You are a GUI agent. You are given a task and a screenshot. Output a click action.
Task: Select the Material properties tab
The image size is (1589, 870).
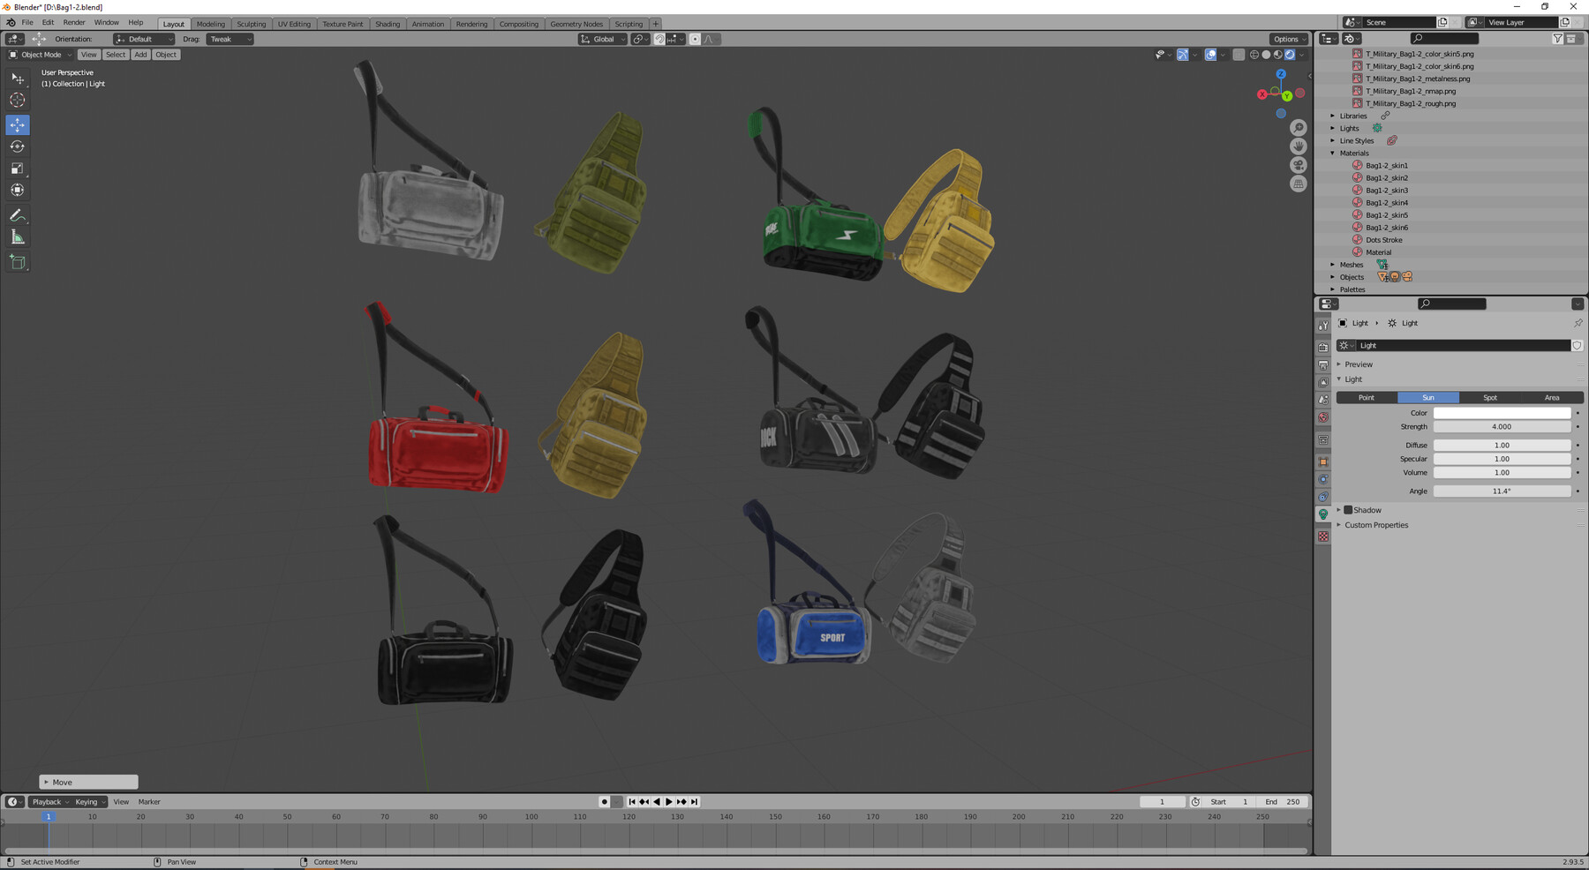(x=1323, y=535)
